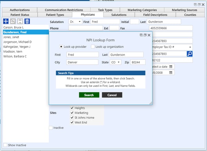Select Jorgenson, Michael D in list

click(26, 42)
